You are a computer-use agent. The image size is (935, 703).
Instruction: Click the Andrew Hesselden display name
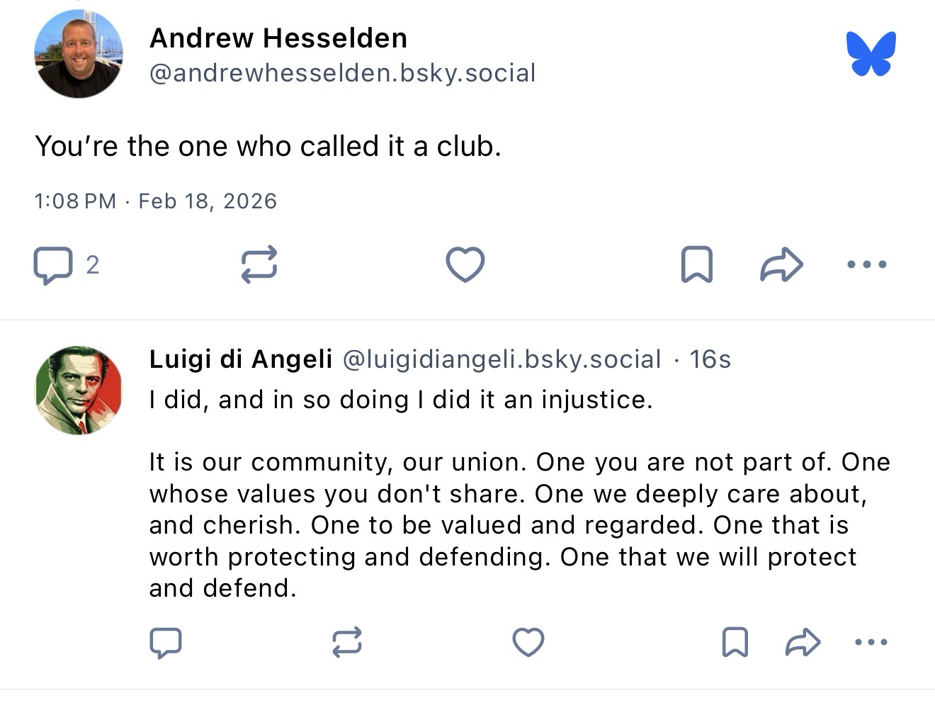278,38
